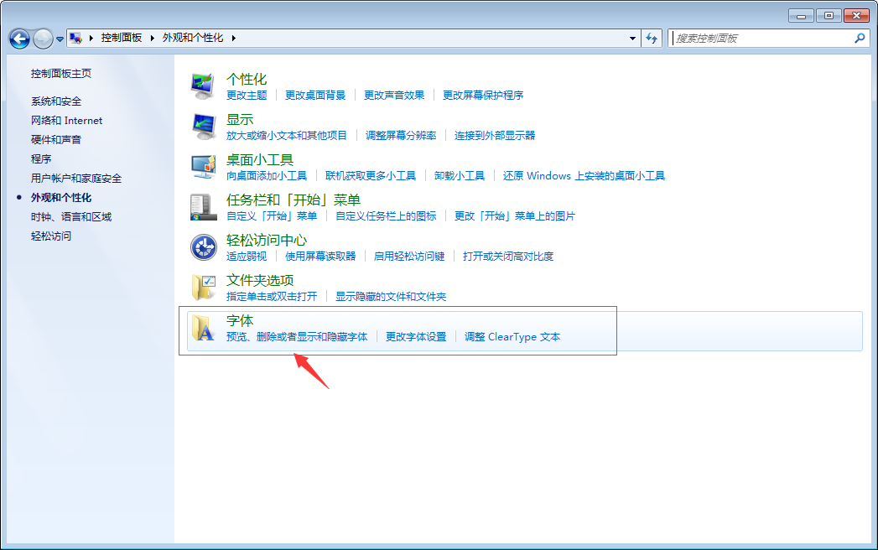Click 联机获取更多小工具 link
This screenshot has width=878, height=550.
point(371,176)
